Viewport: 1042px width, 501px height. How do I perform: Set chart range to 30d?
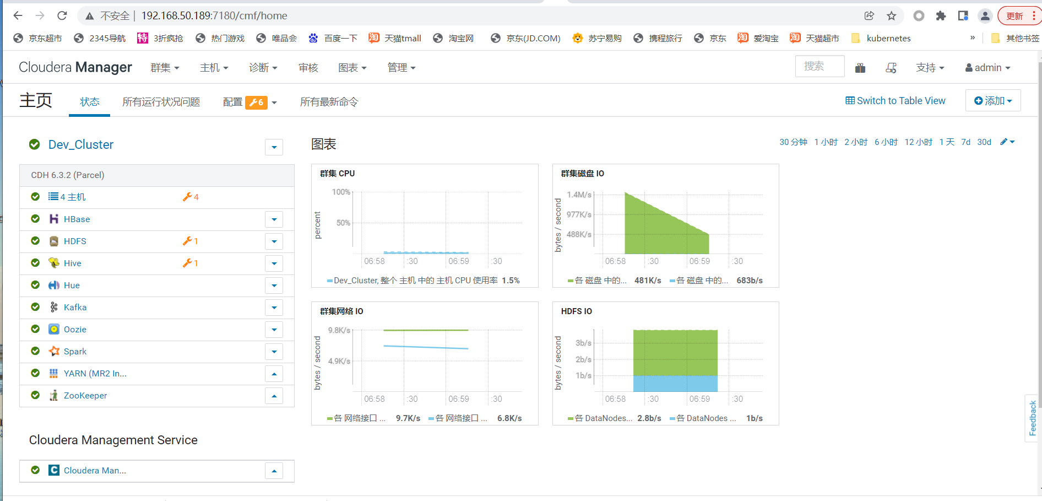click(984, 142)
